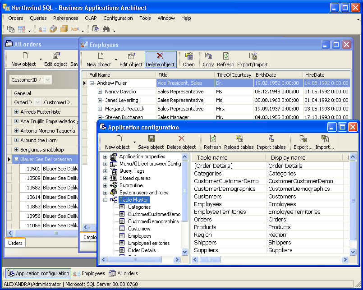Expand Nancy Davolio employee row
The height and width of the screenshot is (290, 363).
[x=100, y=92]
